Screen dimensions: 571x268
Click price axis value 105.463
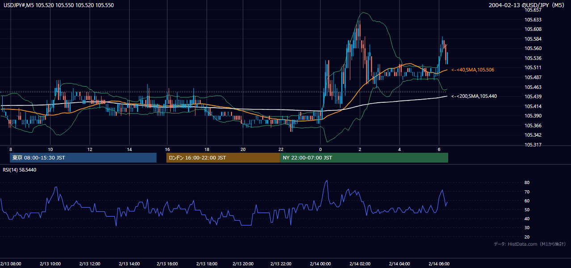[533, 87]
